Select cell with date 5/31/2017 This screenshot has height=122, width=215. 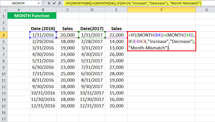point(92,61)
